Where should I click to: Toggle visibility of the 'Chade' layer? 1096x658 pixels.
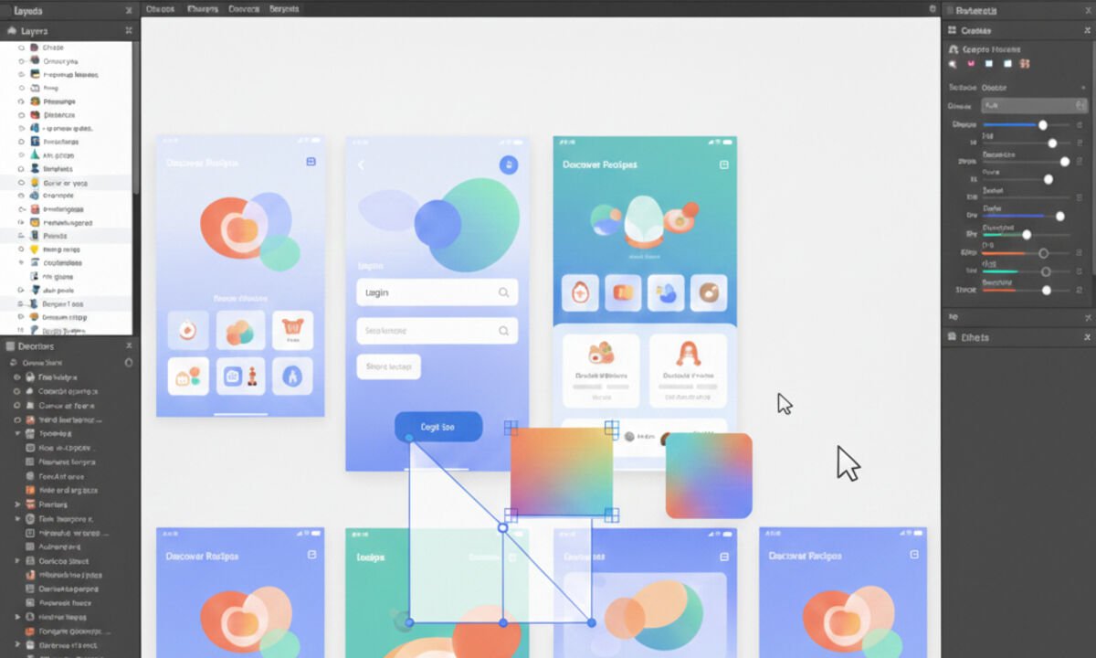tap(20, 48)
